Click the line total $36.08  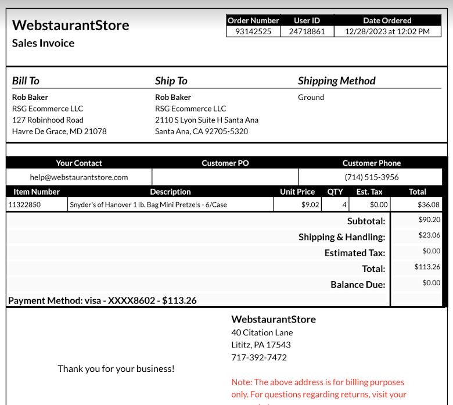click(x=429, y=205)
